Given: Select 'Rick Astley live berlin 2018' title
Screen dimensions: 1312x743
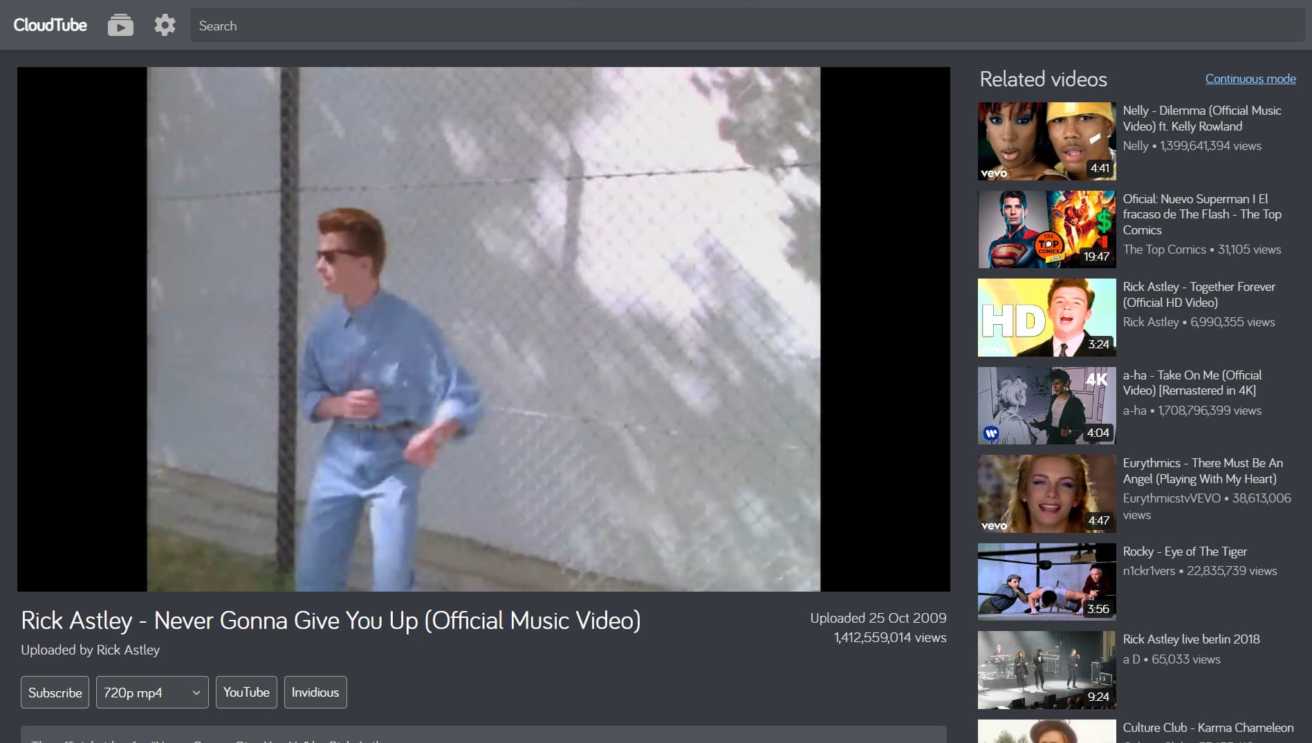Looking at the screenshot, I should 1192,639.
